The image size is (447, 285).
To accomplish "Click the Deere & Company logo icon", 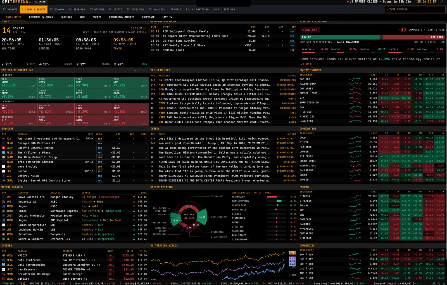I will pos(3,239).
